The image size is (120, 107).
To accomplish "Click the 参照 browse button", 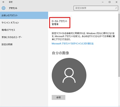I will 58,97.
